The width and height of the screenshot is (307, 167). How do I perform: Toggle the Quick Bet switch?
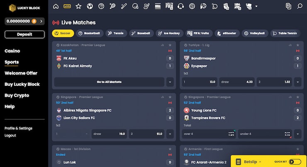pos(295,162)
